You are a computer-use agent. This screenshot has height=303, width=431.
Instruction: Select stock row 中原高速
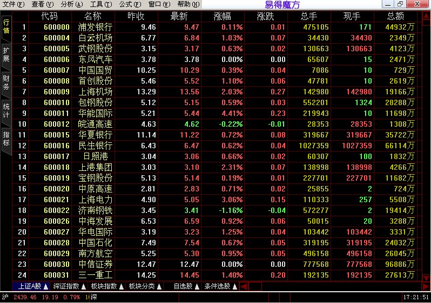tap(217, 189)
